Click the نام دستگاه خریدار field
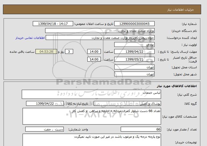The width and height of the screenshot is (207, 146). click(100, 31)
